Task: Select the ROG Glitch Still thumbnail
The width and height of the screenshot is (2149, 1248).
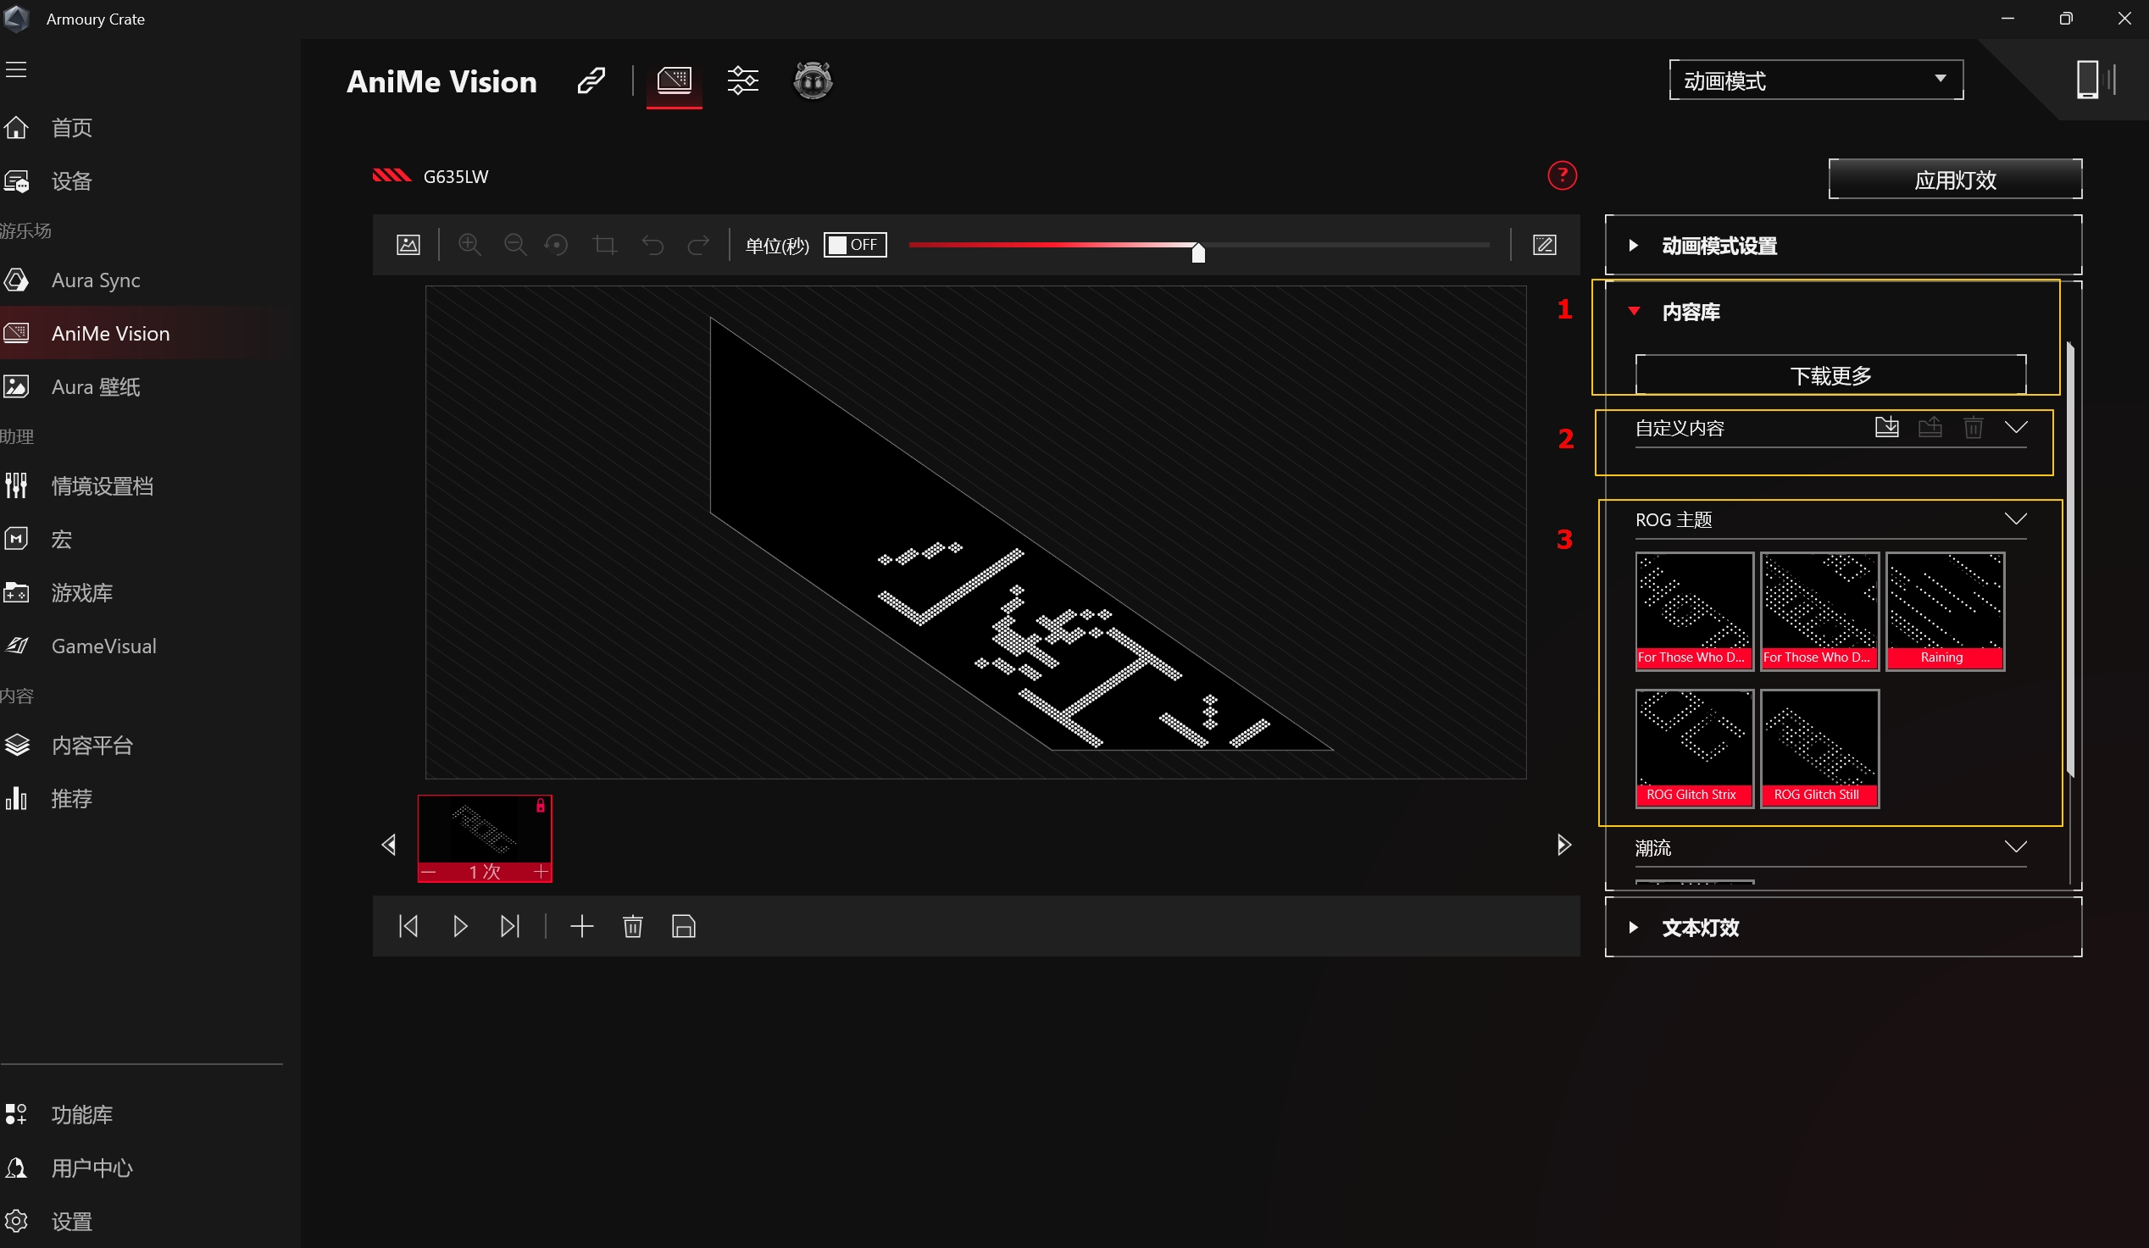Action: 1819,748
